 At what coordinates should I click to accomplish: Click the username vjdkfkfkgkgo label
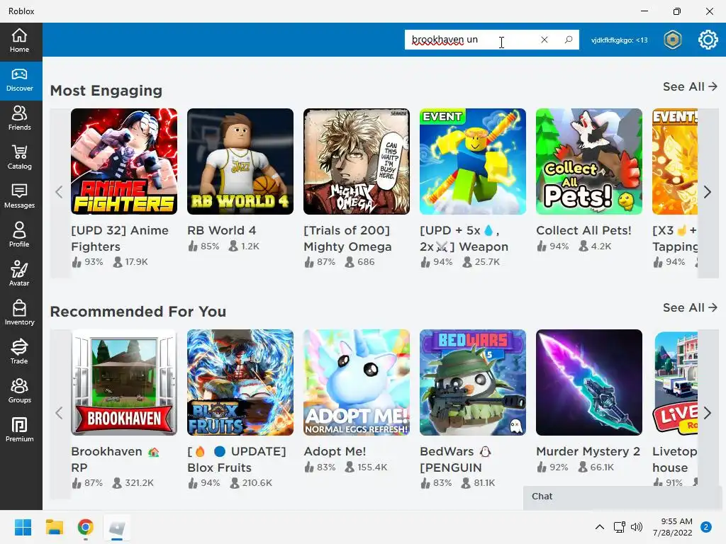tap(619, 40)
